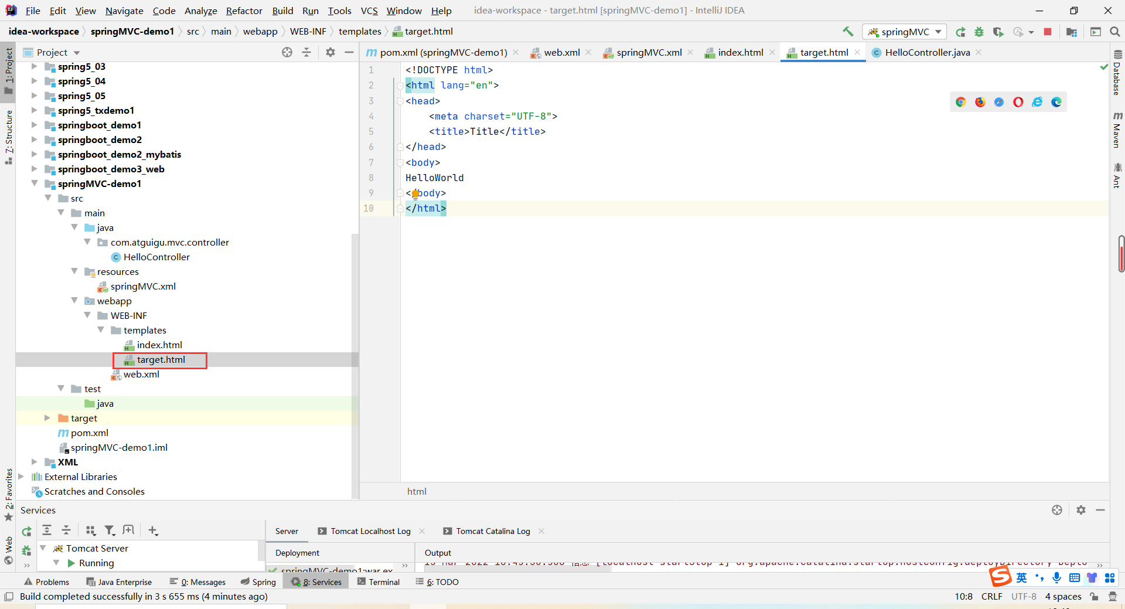The width and height of the screenshot is (1125, 609).
Task: Switch to the springMVC.xml editor tab
Action: click(x=649, y=52)
